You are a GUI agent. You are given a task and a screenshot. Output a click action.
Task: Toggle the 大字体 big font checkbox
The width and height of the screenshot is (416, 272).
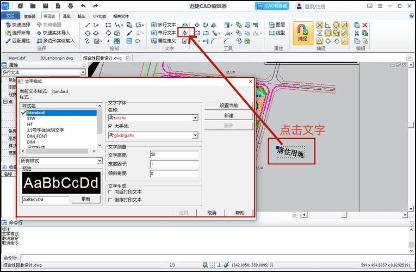pos(110,126)
